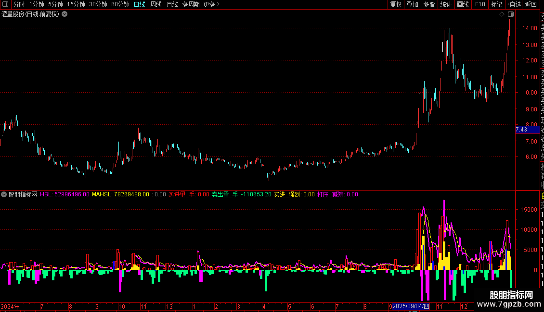The image size is (544, 312).
Task: Switch to 日线 daily chart
Action: pos(140,4)
